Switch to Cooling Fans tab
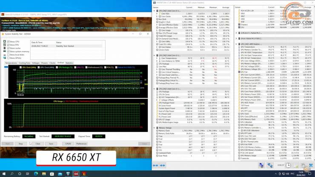Screen dimensions: 315x177 click(x=25, y=63)
